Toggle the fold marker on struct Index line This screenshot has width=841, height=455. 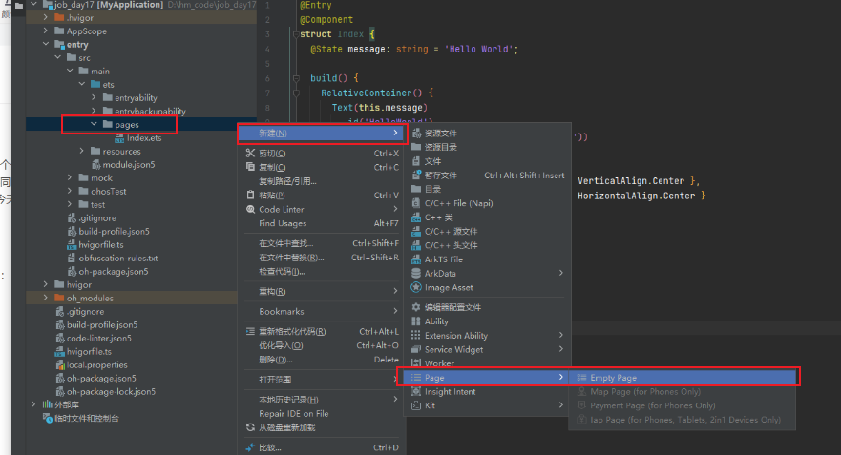pyautogui.click(x=296, y=34)
